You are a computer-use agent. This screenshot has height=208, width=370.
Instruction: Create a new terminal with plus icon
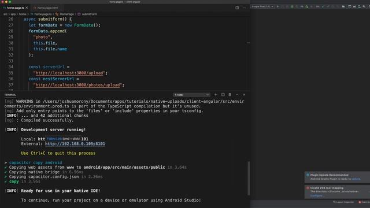pos(216,95)
